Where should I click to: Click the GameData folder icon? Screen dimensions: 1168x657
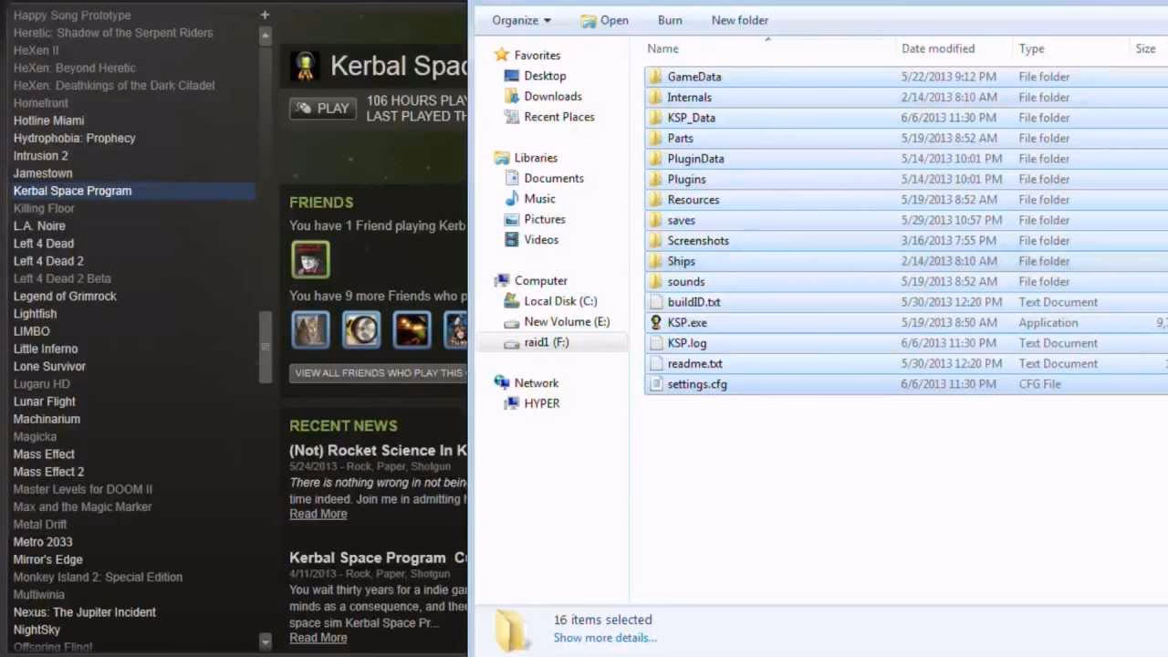click(x=655, y=77)
